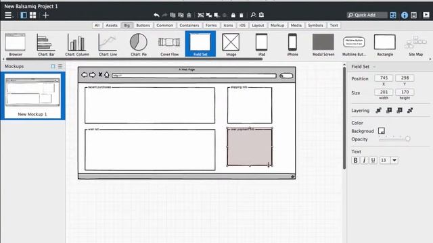
Task: Select the Layout library category tab
Action: [x=258, y=26]
